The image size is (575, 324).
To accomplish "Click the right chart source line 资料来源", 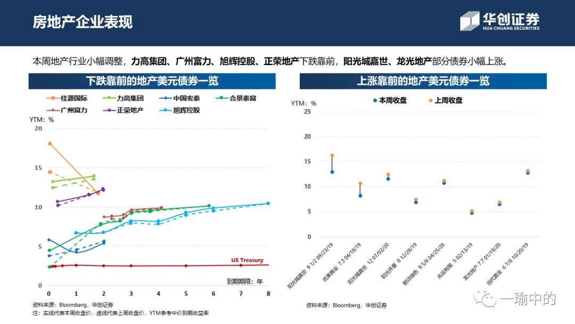I will pyautogui.click(x=347, y=305).
